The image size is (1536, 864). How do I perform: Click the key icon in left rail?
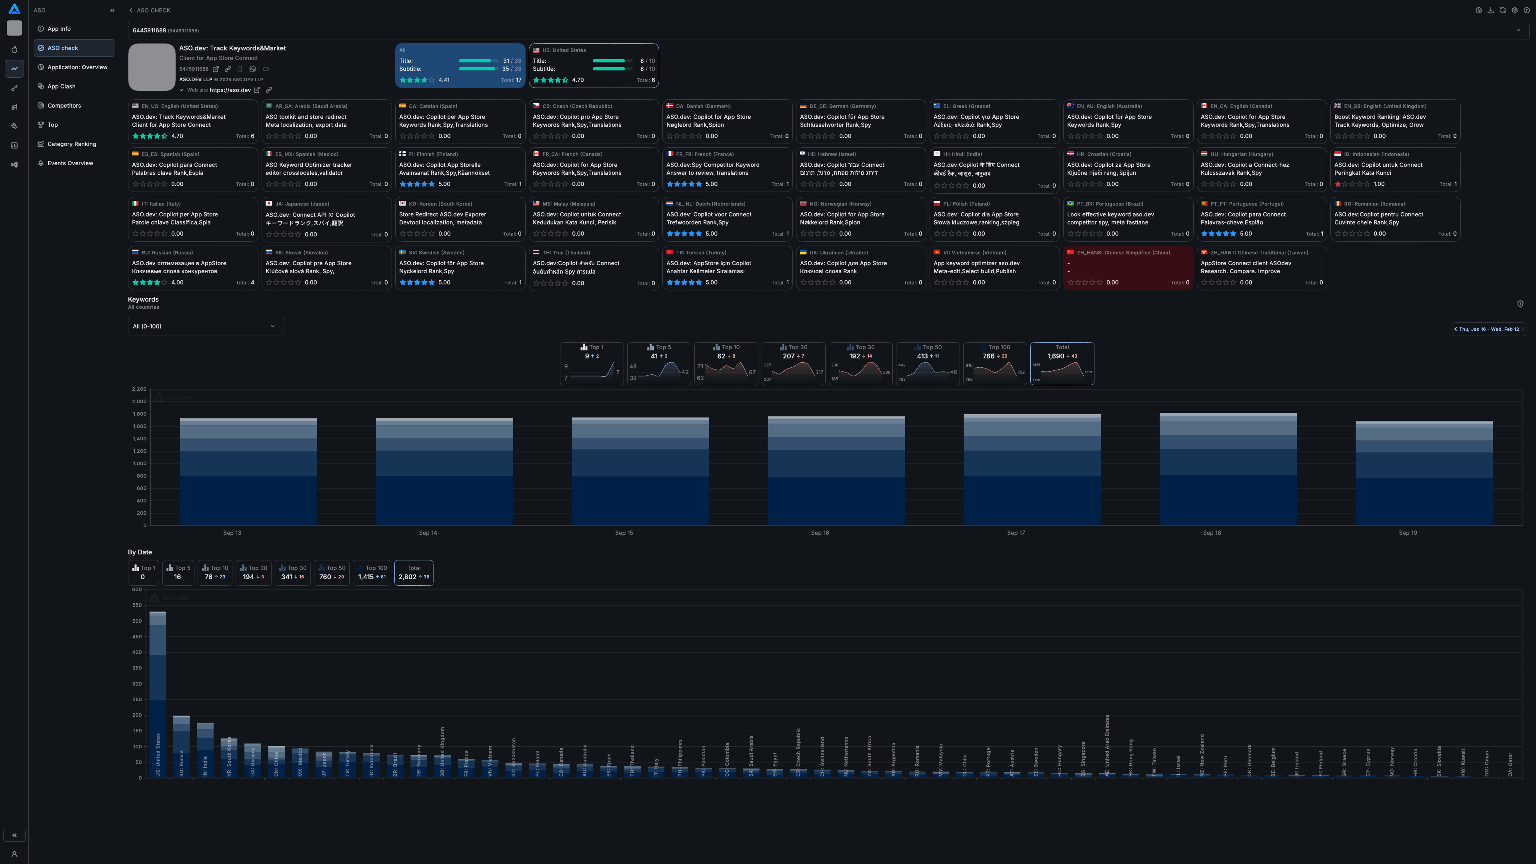(14, 88)
